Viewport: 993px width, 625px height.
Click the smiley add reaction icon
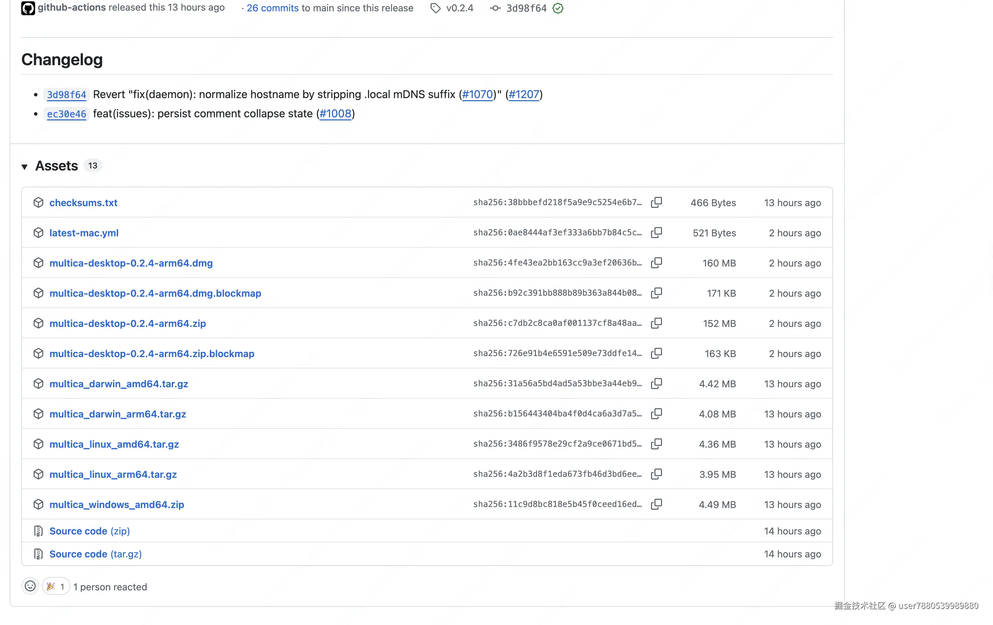[30, 586]
